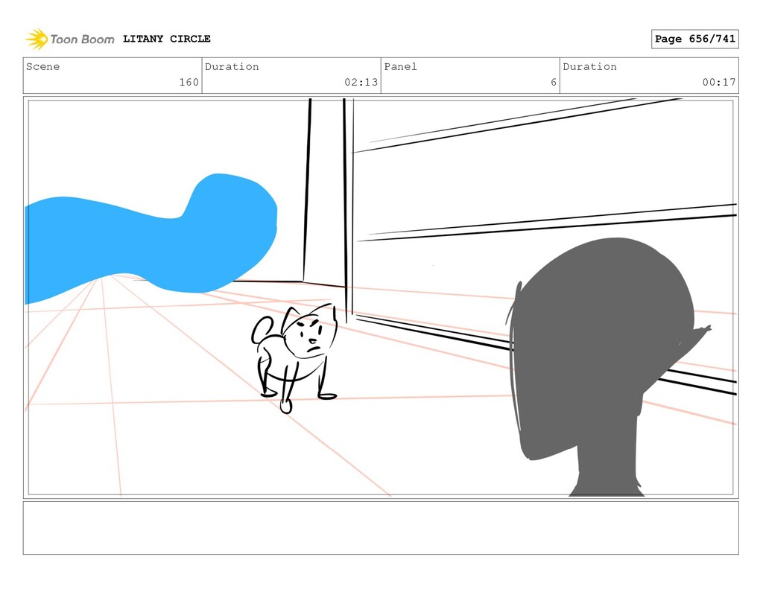Screen dimensions: 763x589
Task: Select the LITANY CIRCLE project title
Action: click(x=166, y=39)
